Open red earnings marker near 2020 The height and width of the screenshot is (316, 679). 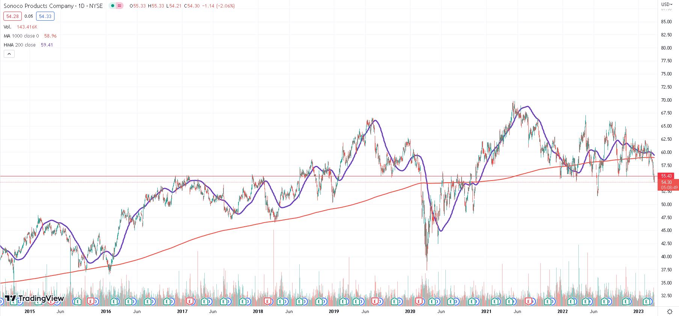point(419,301)
